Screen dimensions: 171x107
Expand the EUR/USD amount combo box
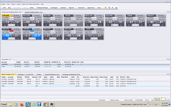click(14, 25)
